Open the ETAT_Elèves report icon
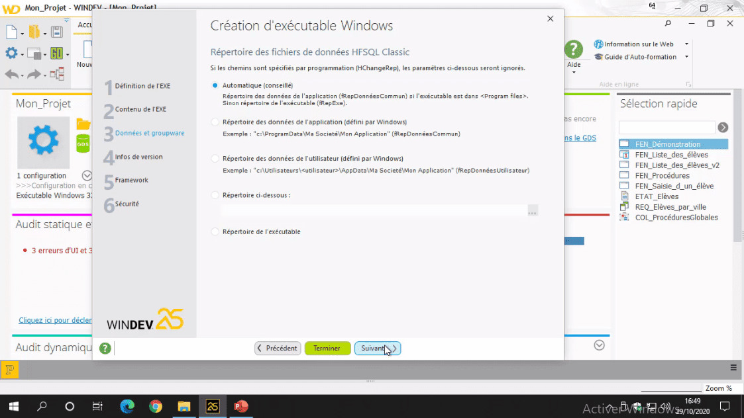 coord(624,196)
